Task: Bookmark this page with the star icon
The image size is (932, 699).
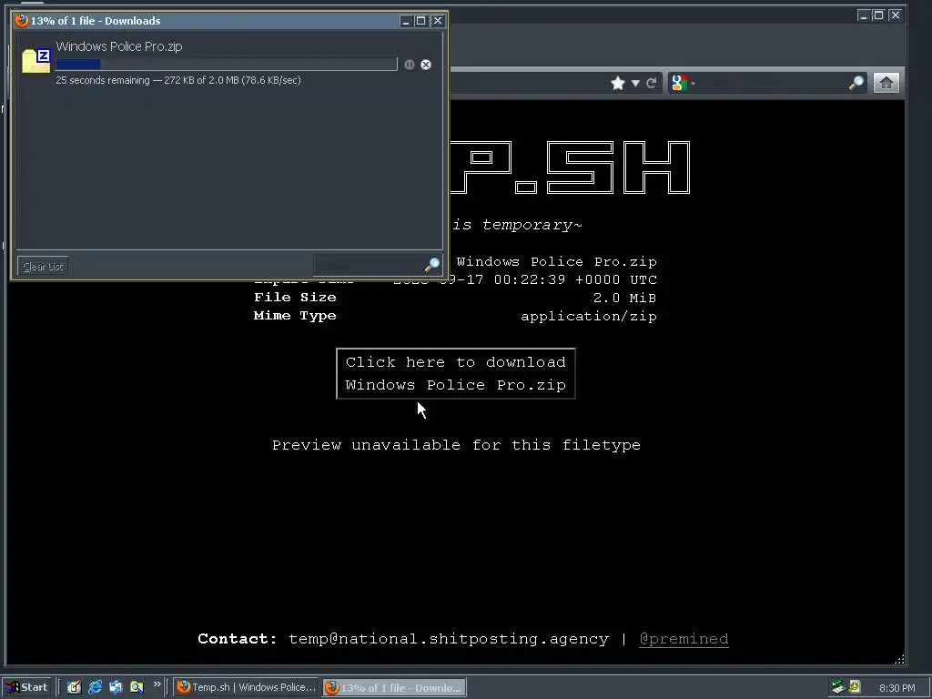Action: [x=618, y=83]
